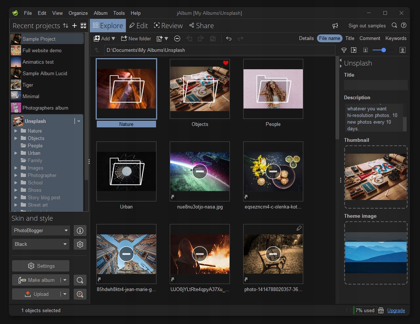Open the Album menu
The width and height of the screenshot is (420, 324).
coord(100,13)
